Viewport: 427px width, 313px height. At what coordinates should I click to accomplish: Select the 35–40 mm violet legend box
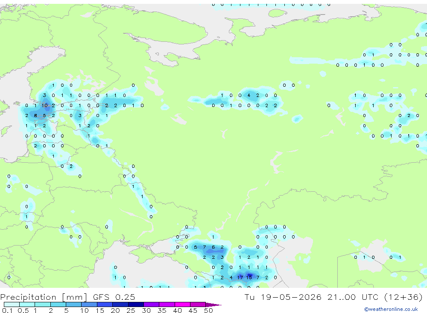coord(167,304)
